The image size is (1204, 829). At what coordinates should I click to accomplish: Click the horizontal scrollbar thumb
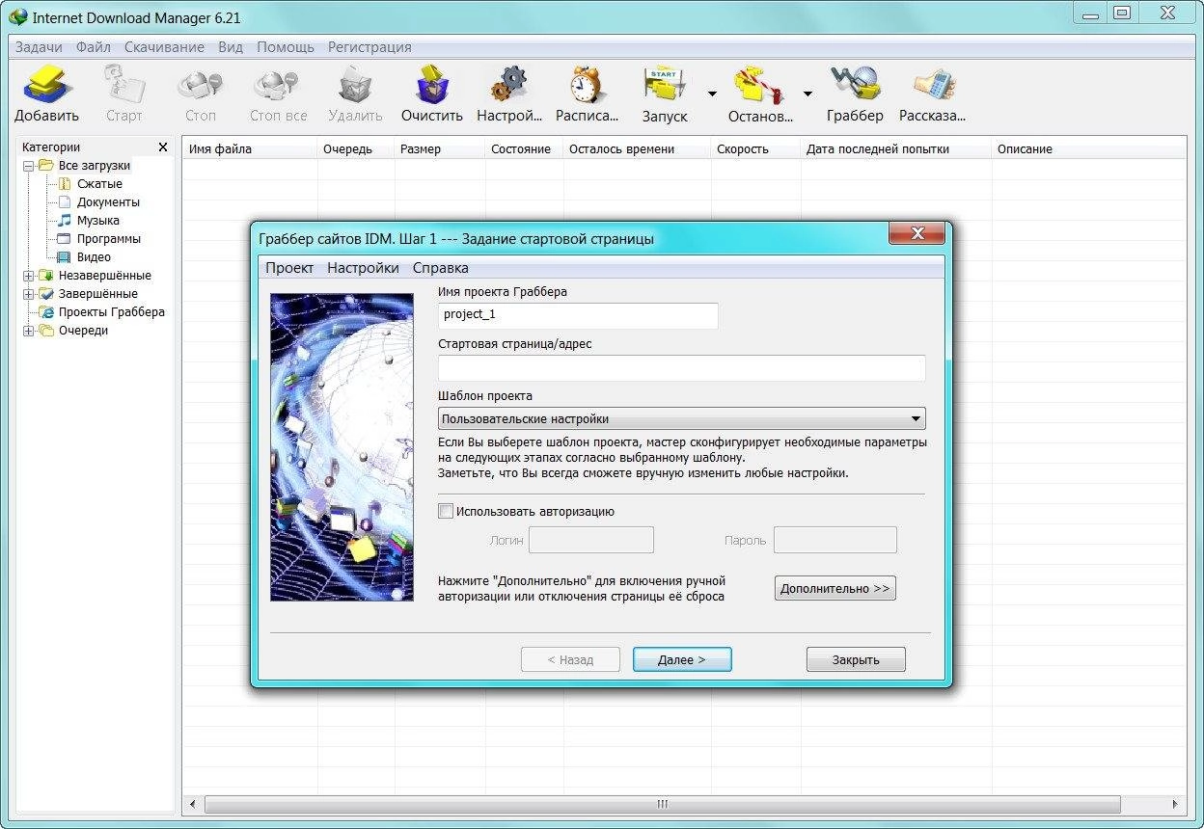663,803
